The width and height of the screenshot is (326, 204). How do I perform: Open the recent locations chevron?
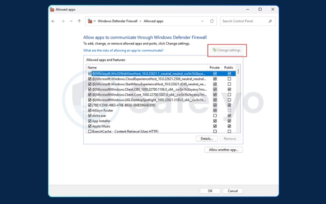71,21
